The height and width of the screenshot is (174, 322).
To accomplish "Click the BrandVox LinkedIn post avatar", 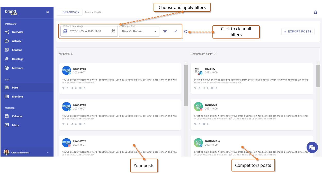I will 66,107.
